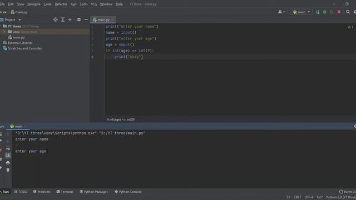Click Up the Stack Trace arrow in Run panel
Image resolution: width=356 pixels, height=200 pixels.
click(x=8, y=134)
